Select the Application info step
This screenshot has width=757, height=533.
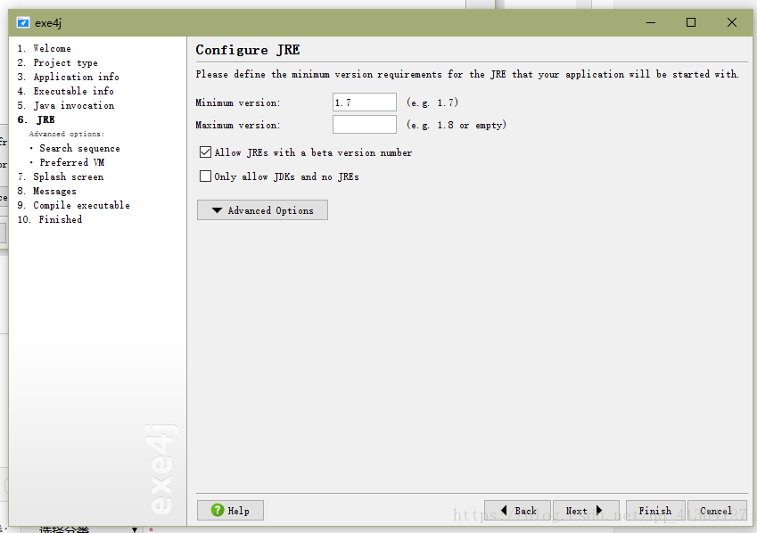coord(68,77)
